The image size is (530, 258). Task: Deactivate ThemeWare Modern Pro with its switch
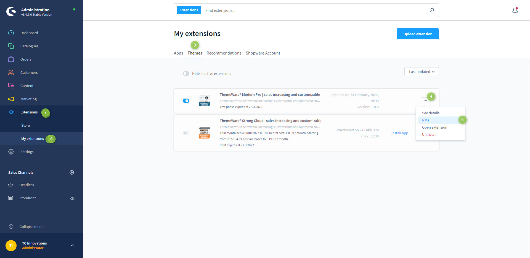186,101
